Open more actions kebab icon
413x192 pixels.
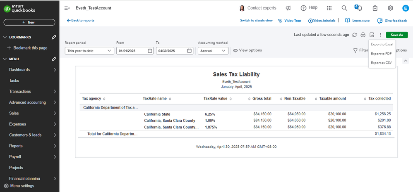click(x=380, y=35)
